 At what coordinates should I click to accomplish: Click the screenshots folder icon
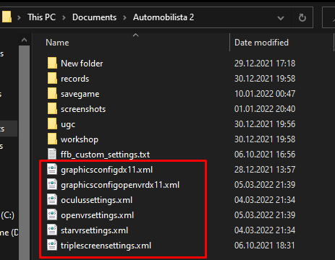pos(52,109)
